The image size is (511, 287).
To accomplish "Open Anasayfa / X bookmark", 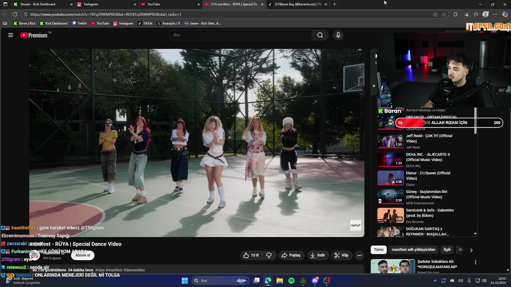I will click(x=168, y=24).
